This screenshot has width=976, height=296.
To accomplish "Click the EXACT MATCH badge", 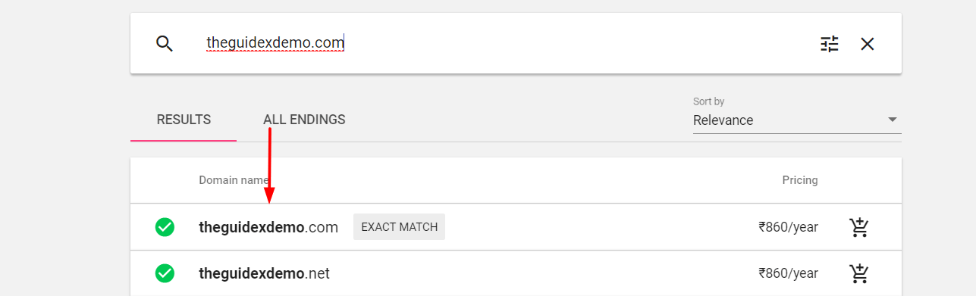I will 399,226.
